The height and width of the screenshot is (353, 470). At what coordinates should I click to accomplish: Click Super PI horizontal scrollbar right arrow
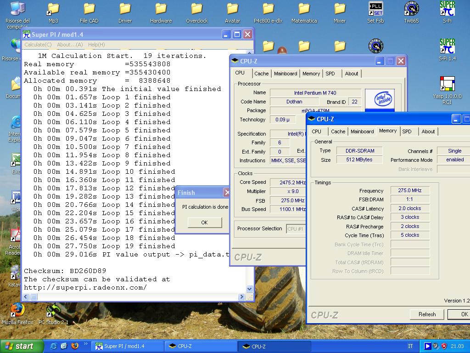tap(241, 297)
